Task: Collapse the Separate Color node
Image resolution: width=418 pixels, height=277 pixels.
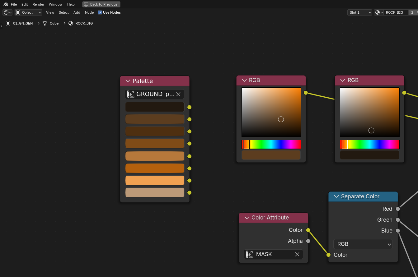Action: (336, 196)
